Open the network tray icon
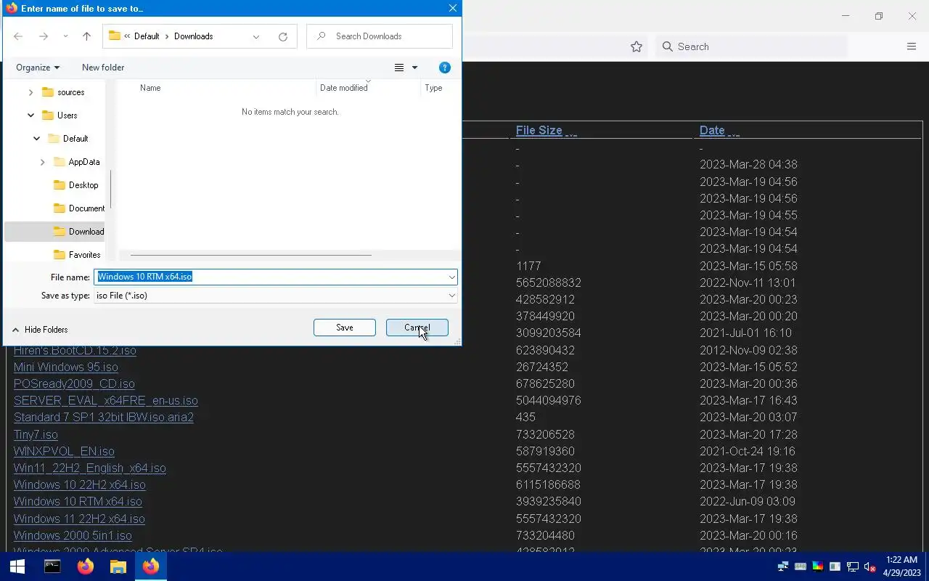The image size is (929, 581). (853, 566)
